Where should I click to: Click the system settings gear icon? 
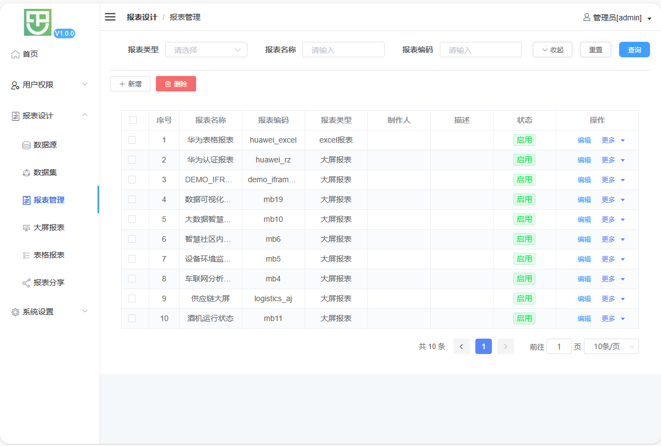[15, 312]
